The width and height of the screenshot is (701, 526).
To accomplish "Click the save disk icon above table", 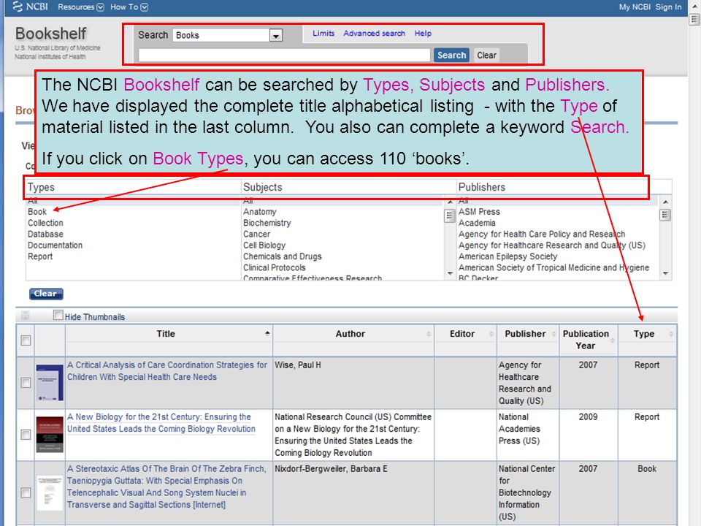I will [25, 316].
